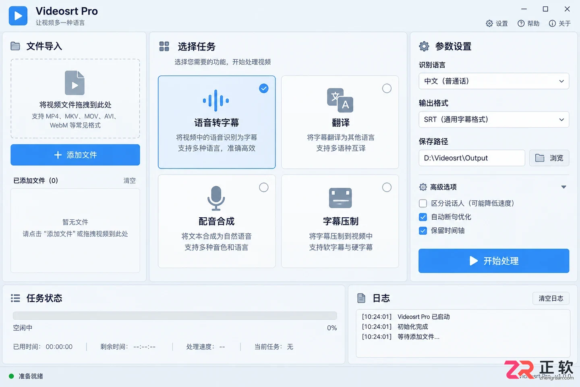Click the 配音合成 microphone icon
580x387 pixels.
216,198
